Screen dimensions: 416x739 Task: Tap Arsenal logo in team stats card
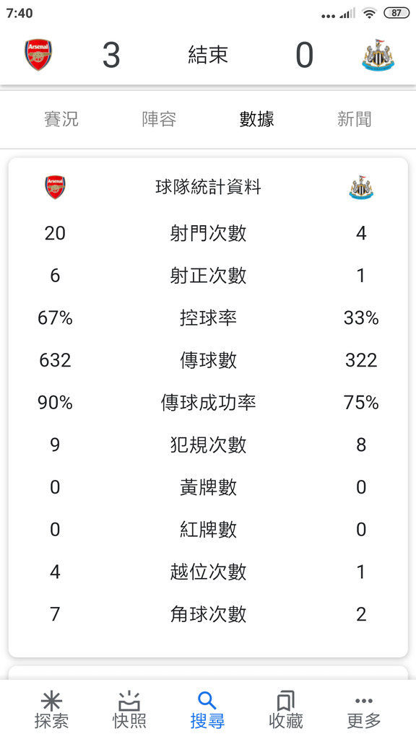(x=55, y=187)
